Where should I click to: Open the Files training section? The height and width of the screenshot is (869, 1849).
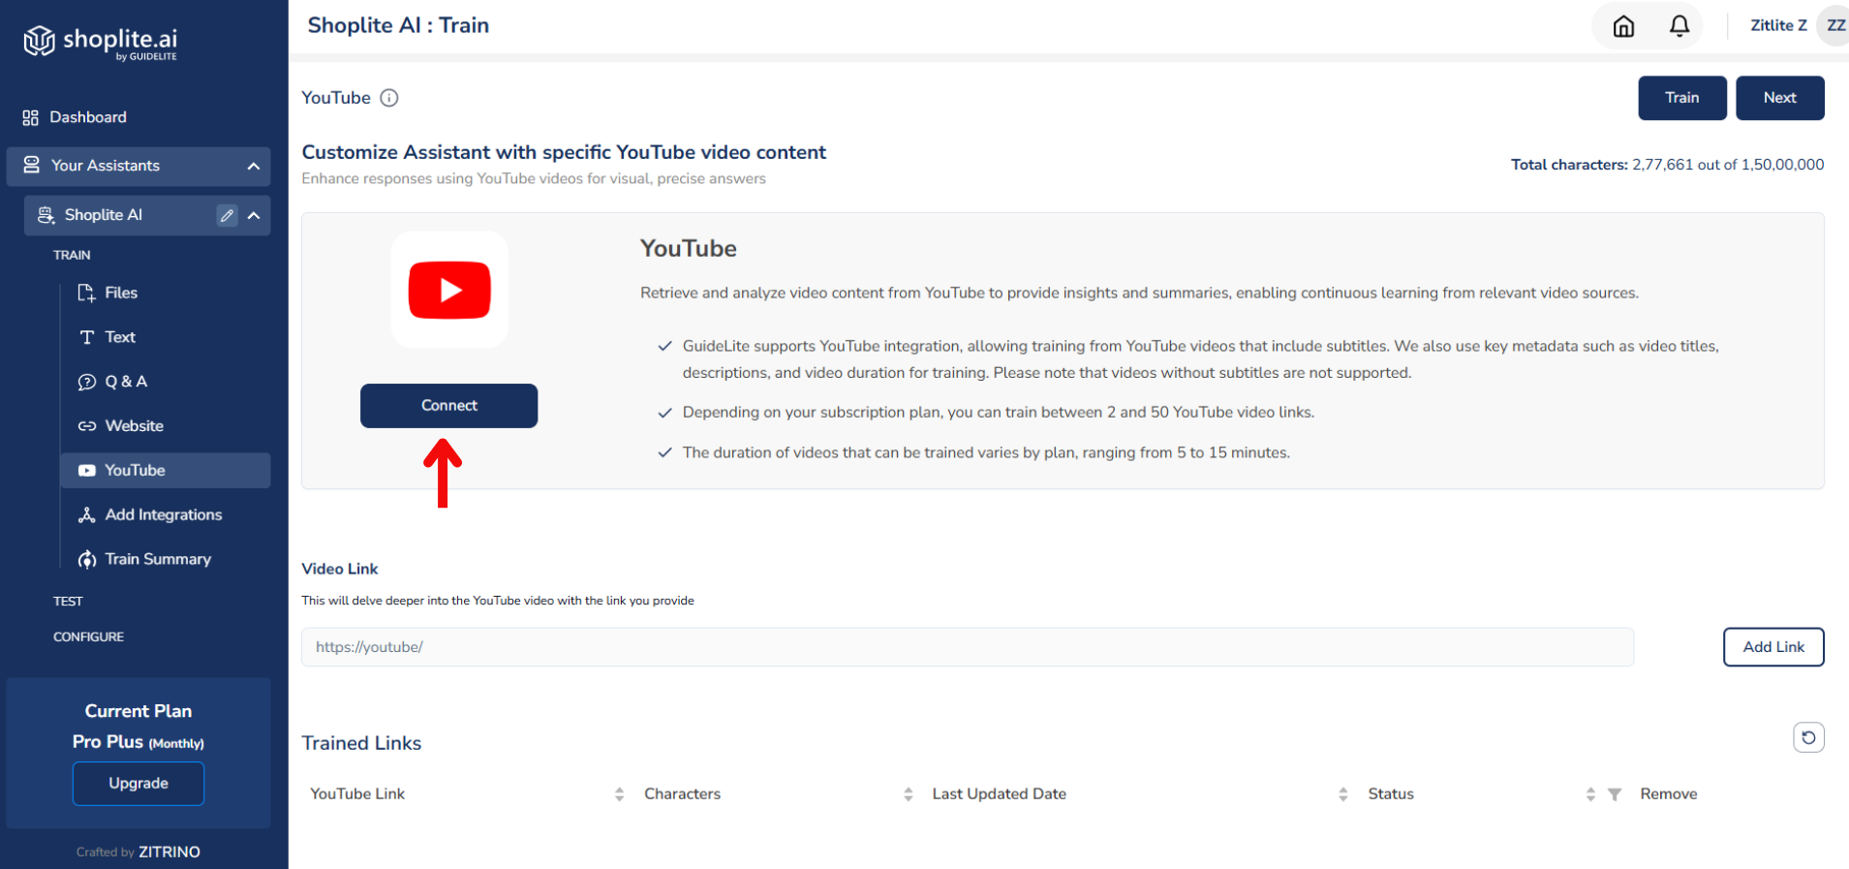(x=121, y=293)
